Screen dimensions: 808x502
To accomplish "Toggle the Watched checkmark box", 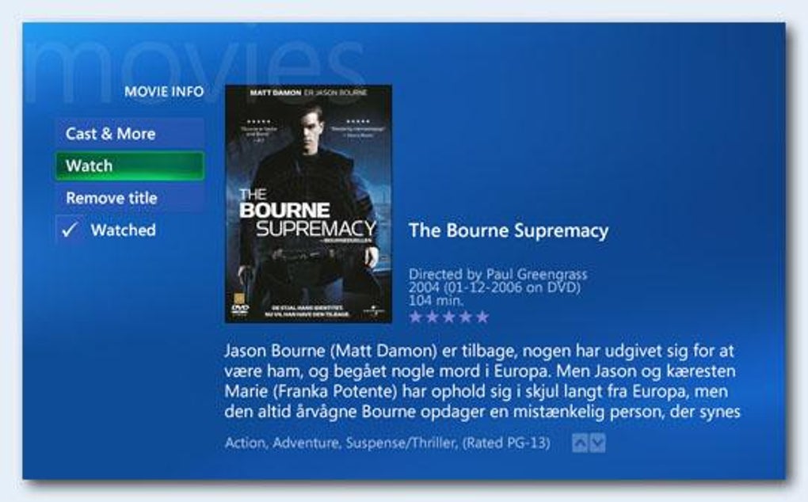I will click(70, 230).
